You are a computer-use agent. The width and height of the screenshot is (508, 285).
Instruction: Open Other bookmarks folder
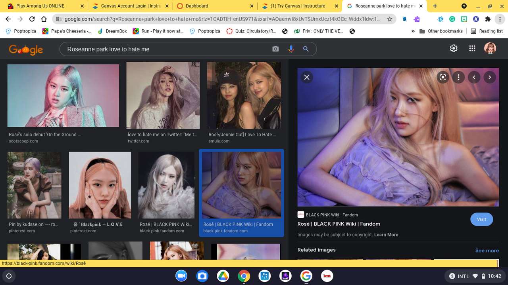click(441, 31)
